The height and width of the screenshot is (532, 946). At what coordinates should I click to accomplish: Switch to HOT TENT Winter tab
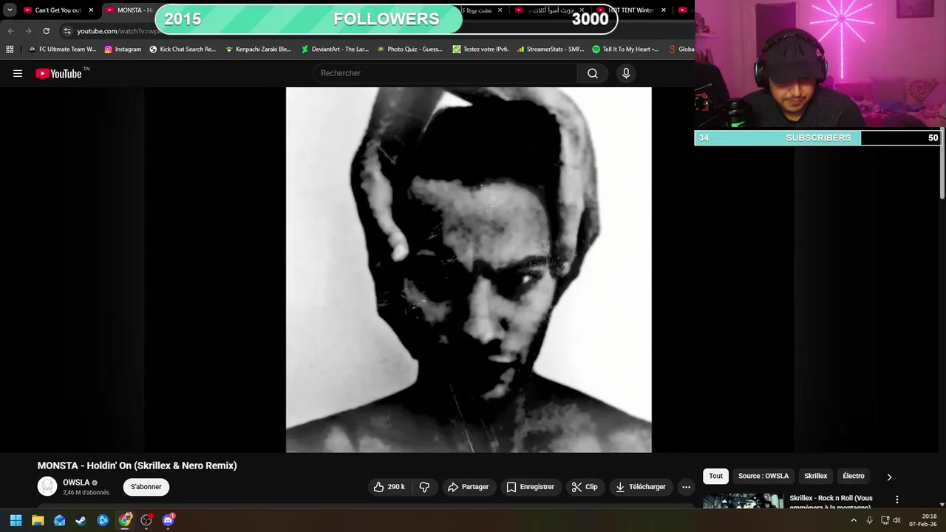tap(630, 10)
